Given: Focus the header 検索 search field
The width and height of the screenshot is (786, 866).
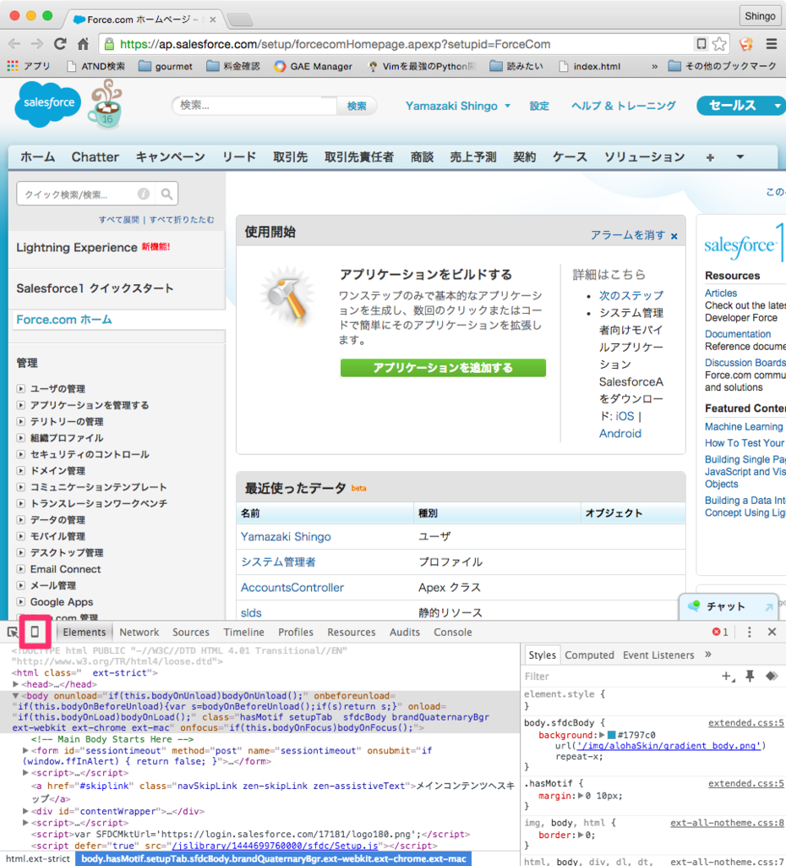Looking at the screenshot, I should click(254, 106).
